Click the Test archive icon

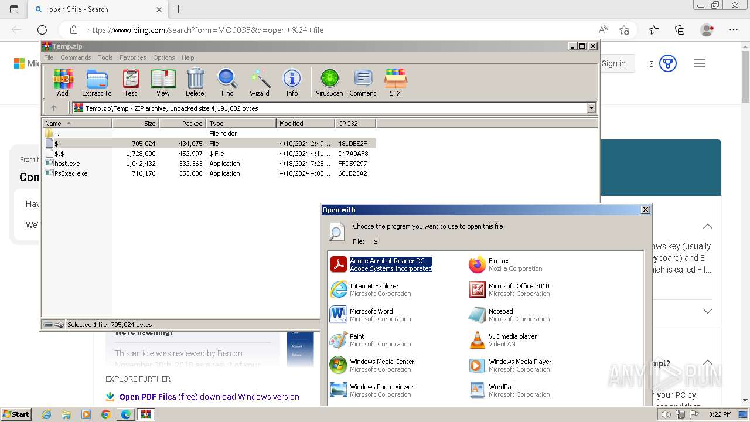(131, 82)
